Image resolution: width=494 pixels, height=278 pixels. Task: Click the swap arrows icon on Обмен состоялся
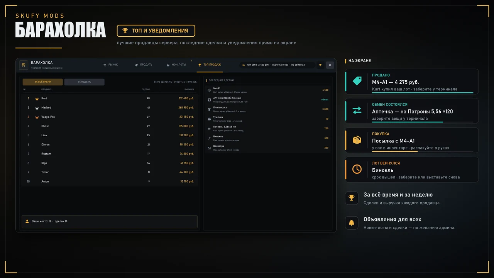click(357, 110)
